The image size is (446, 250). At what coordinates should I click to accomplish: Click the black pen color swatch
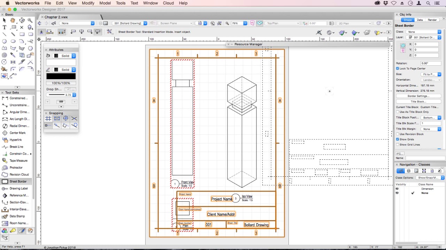click(61, 76)
